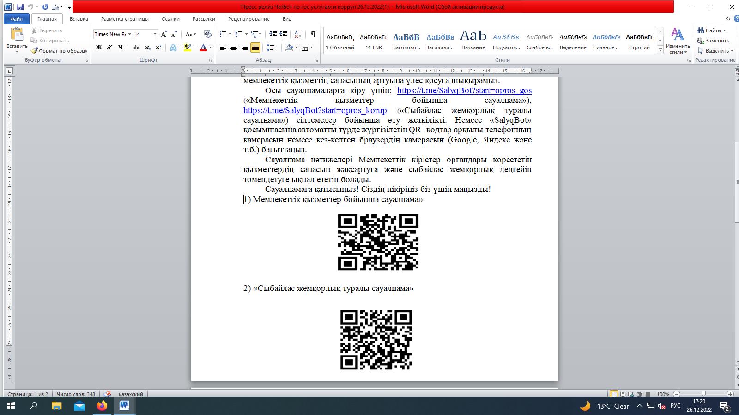
Task: Open Firefox from the taskbar
Action: point(102,406)
